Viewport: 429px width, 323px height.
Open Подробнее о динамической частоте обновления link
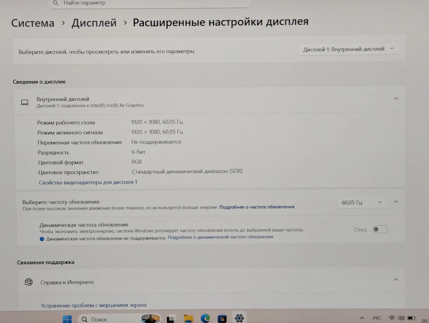tap(221, 237)
